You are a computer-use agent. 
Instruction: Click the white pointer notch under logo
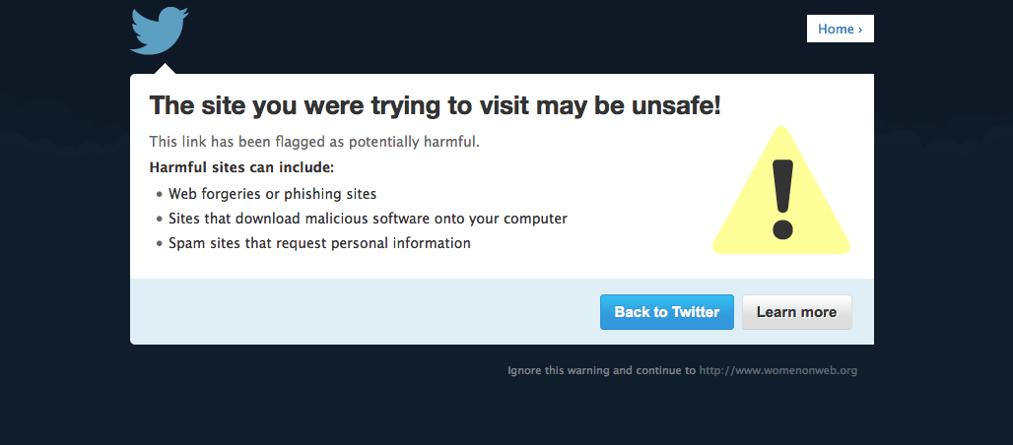coord(165,69)
